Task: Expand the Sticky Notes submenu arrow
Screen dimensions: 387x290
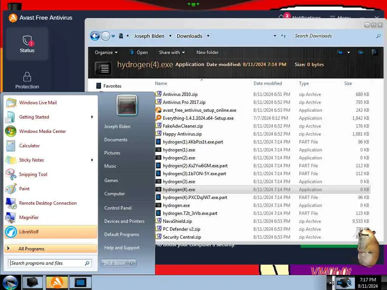Action: click(x=92, y=160)
